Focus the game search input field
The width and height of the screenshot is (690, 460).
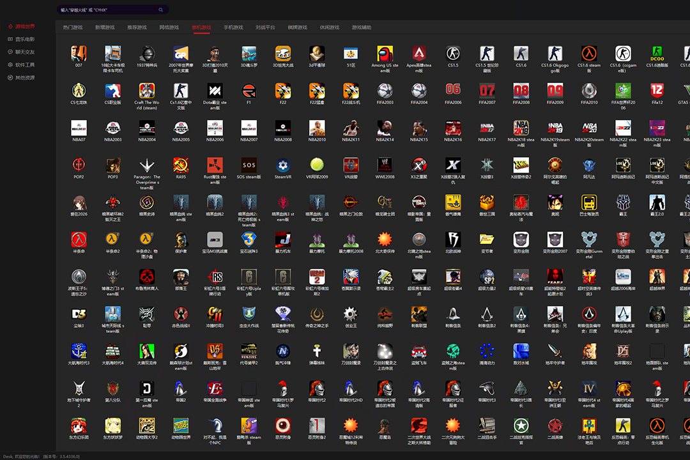coord(108,10)
